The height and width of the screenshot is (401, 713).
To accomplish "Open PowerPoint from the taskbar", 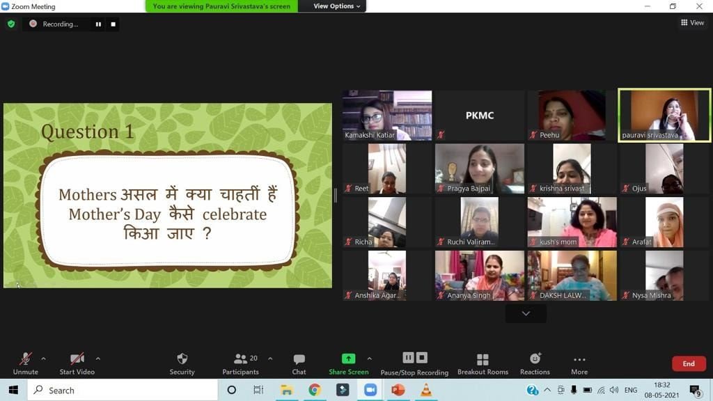I will [x=398, y=390].
